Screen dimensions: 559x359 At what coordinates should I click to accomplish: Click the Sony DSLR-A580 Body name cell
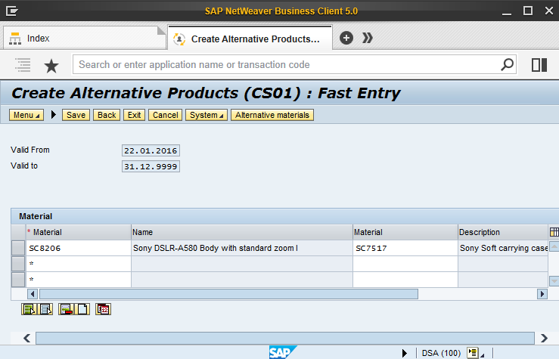(x=242, y=248)
